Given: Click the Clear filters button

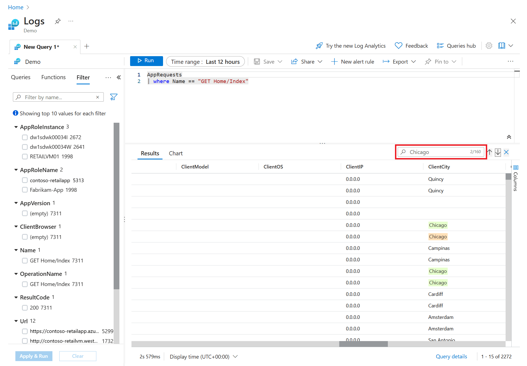Looking at the screenshot, I should tap(78, 356).
